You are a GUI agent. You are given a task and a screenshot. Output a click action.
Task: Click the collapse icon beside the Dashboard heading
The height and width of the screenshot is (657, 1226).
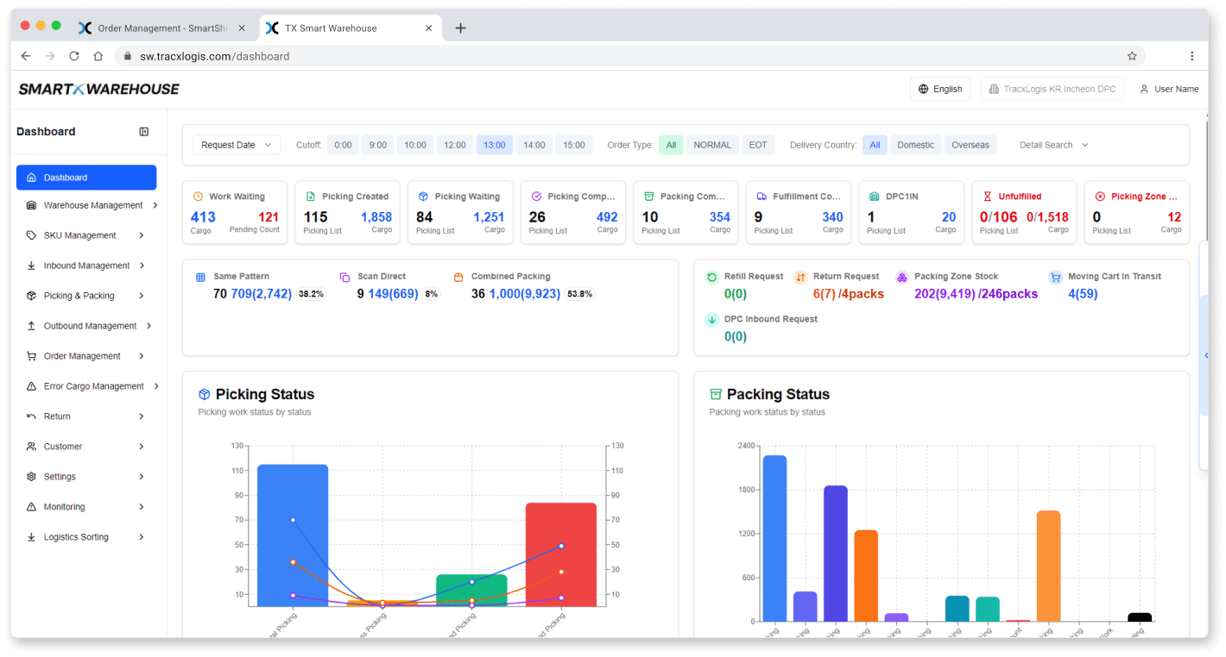click(143, 131)
